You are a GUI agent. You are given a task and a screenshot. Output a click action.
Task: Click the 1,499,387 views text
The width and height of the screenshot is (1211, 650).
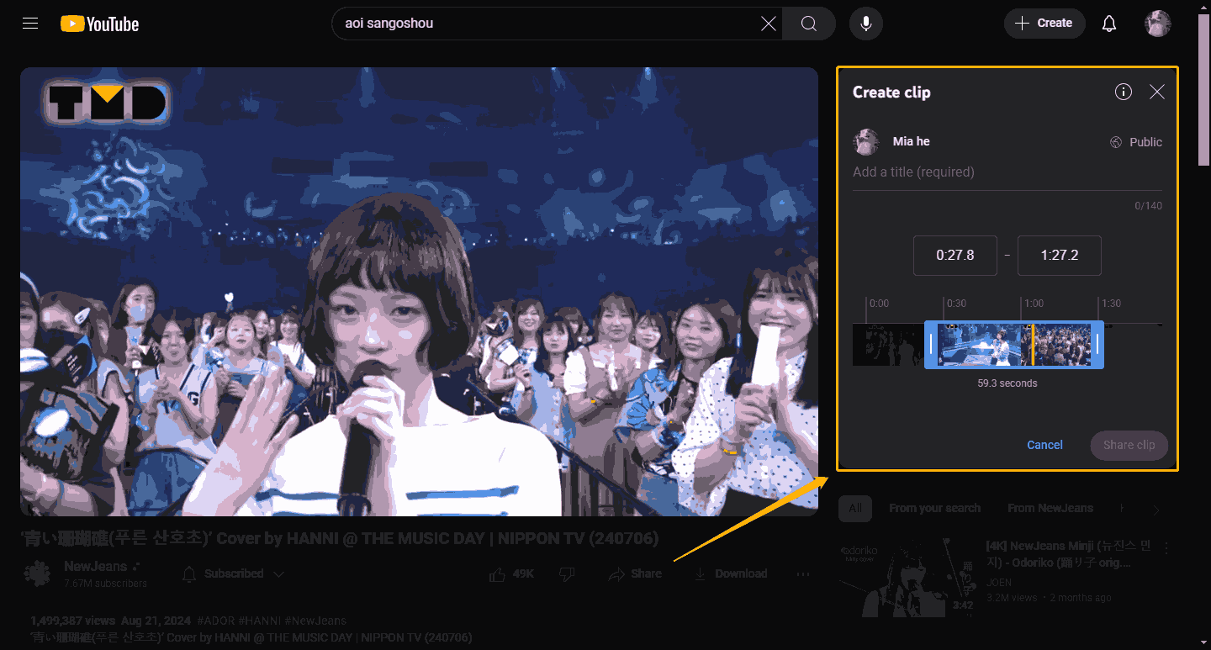click(71, 621)
